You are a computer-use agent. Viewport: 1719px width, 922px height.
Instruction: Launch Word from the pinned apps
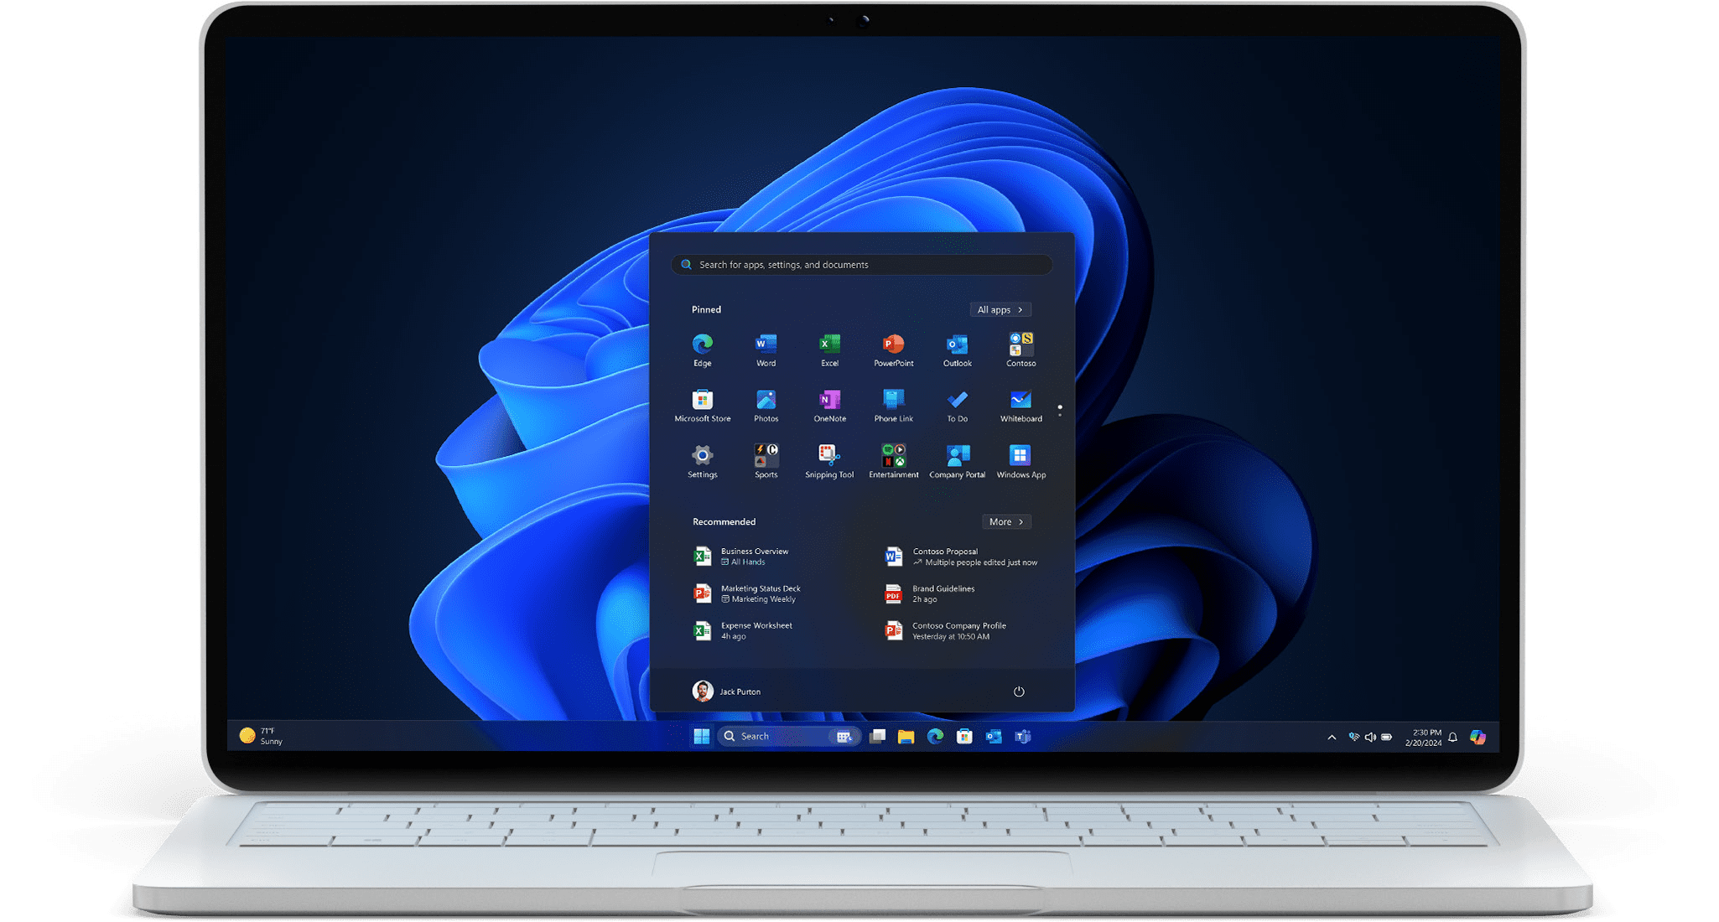(766, 350)
